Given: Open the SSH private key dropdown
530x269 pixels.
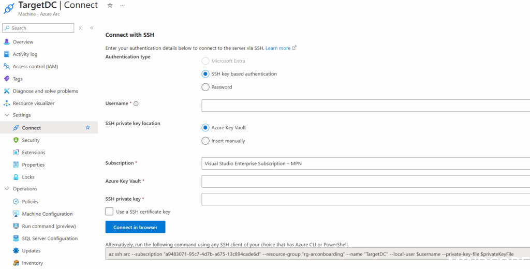Looking at the screenshot, I should pos(366,199).
